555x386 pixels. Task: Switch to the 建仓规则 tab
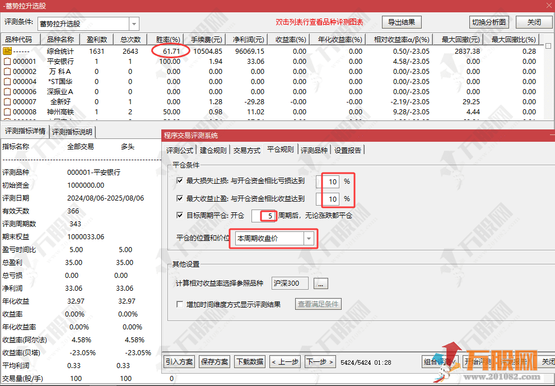213,150
